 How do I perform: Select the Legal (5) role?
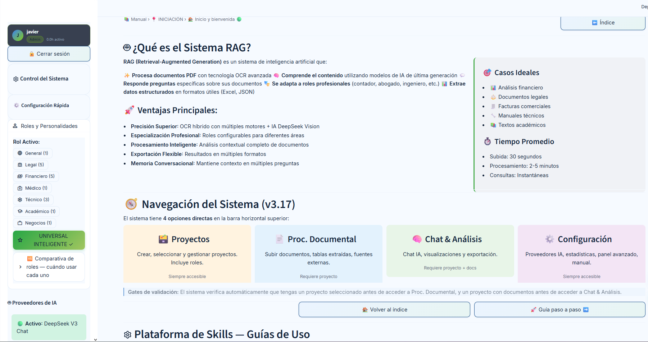point(31,165)
